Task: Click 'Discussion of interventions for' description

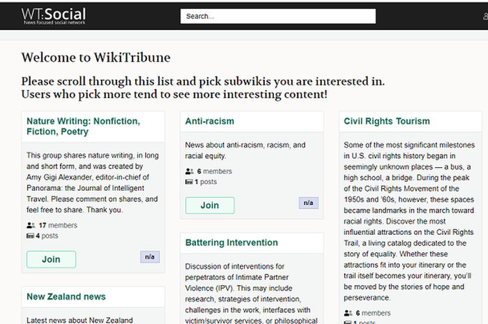Action: (251, 293)
